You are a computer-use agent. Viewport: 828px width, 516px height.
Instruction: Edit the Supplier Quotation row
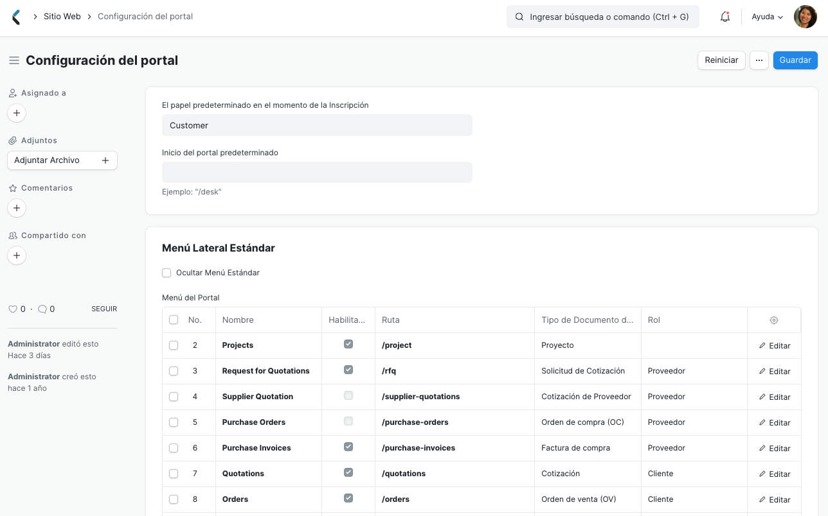774,397
